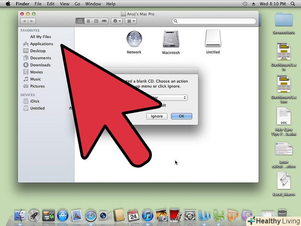Launch Microsoft PowerPoint from Dock

pos(233,215)
